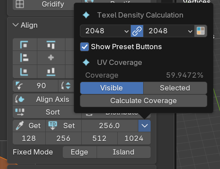Image resolution: width=220 pixels, height=169 pixels.
Task: Align islands to bottom left corner
Action: (25, 72)
